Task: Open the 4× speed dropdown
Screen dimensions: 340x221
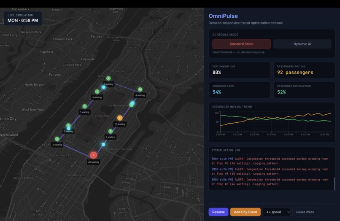Action: (x=276, y=212)
